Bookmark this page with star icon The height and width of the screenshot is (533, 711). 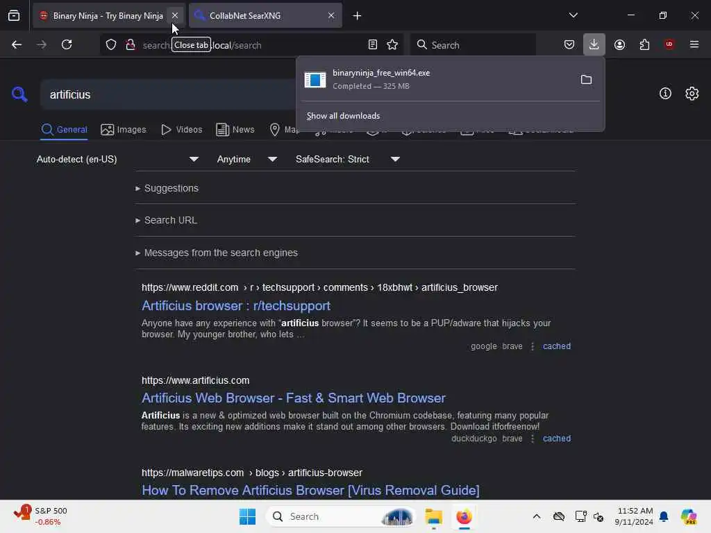coord(392,44)
